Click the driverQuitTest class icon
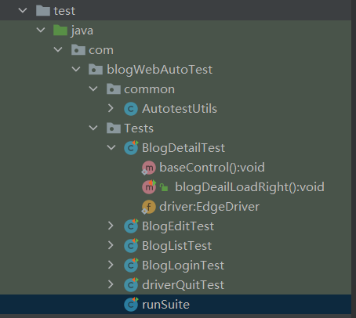This screenshot has height=318, width=356. pyautogui.click(x=131, y=284)
